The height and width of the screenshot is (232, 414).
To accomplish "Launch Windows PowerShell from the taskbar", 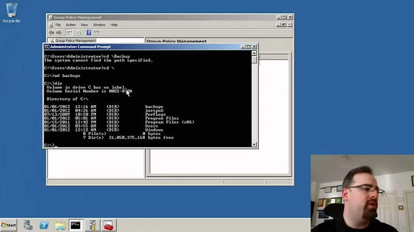I will pyautogui.click(x=44, y=225).
